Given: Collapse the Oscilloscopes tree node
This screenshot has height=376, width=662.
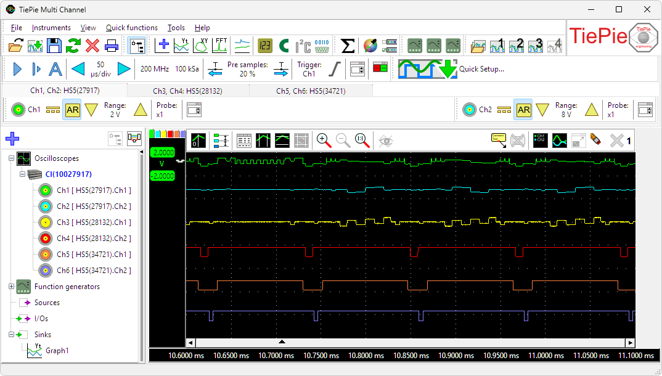Looking at the screenshot, I should (x=11, y=158).
